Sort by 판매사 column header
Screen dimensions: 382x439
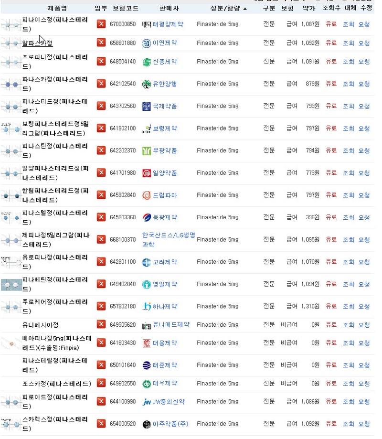tap(169, 9)
